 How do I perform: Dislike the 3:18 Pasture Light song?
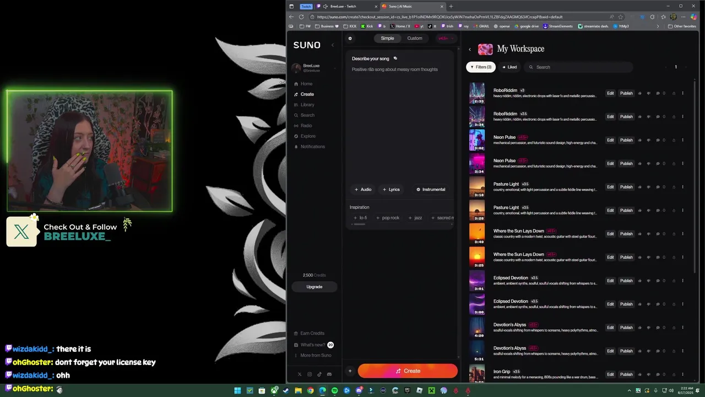point(648,187)
